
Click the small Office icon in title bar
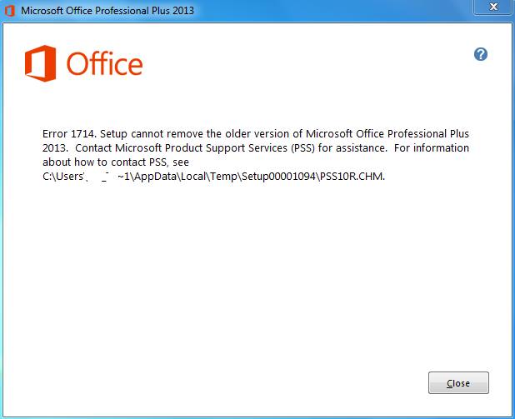coord(10,11)
